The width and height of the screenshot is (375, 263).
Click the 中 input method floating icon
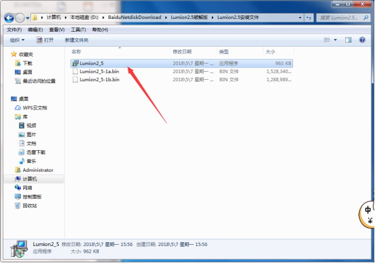pyautogui.click(x=368, y=210)
